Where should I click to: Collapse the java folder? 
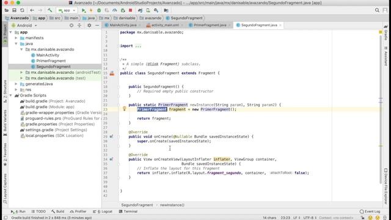(x=16, y=43)
